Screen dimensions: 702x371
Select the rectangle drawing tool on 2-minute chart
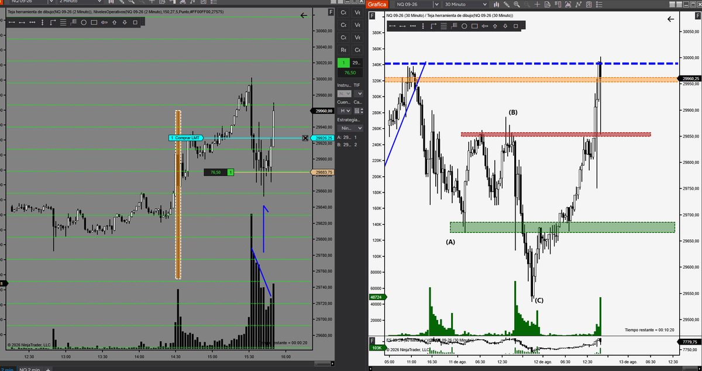coord(94,23)
